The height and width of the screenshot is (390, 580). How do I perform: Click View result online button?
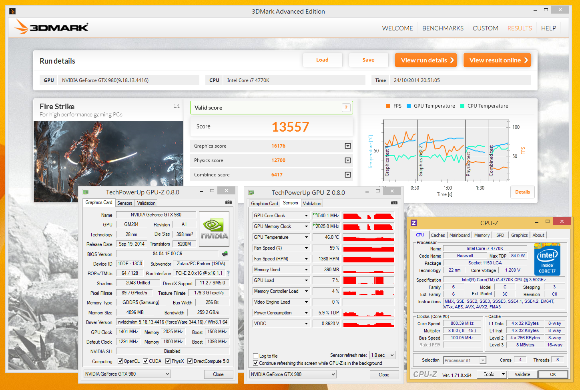pos(497,60)
